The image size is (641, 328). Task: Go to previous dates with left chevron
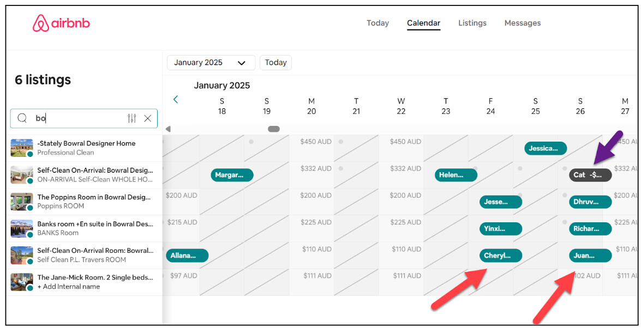[x=176, y=99]
